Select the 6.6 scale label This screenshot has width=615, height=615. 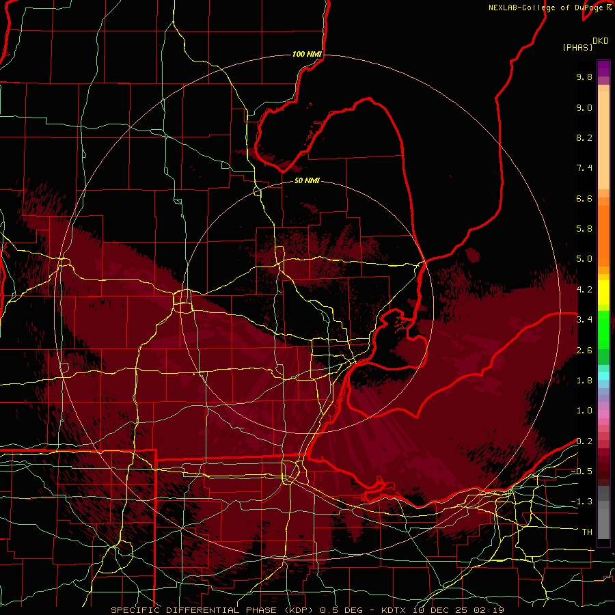[584, 198]
